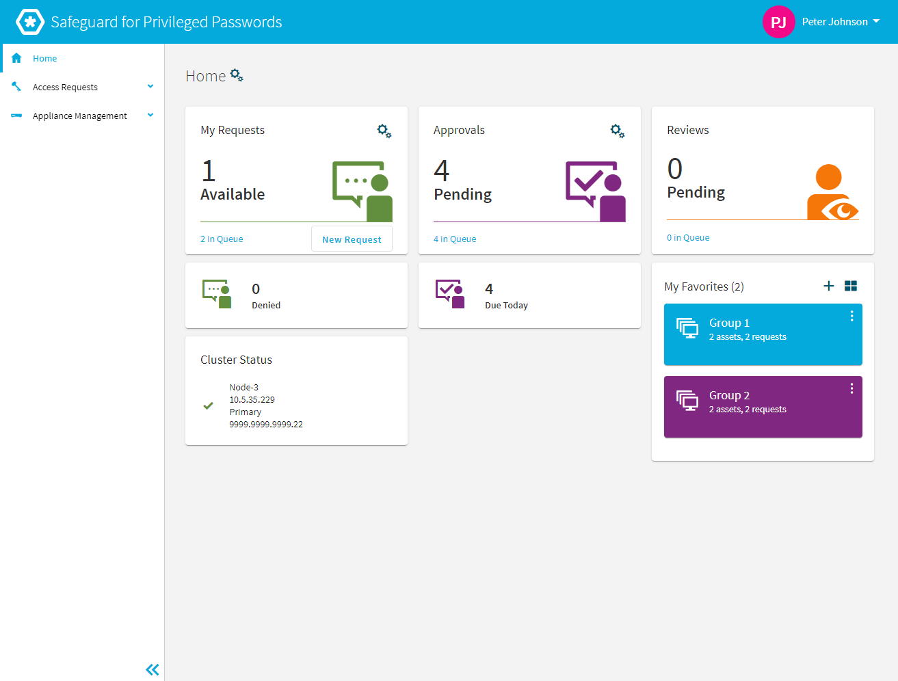
Task: Click the green Denied speech-bubble icon
Action: [217, 293]
